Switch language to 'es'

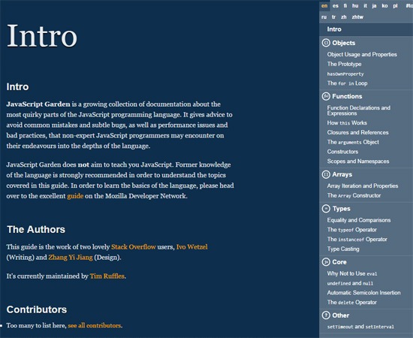(336, 6)
